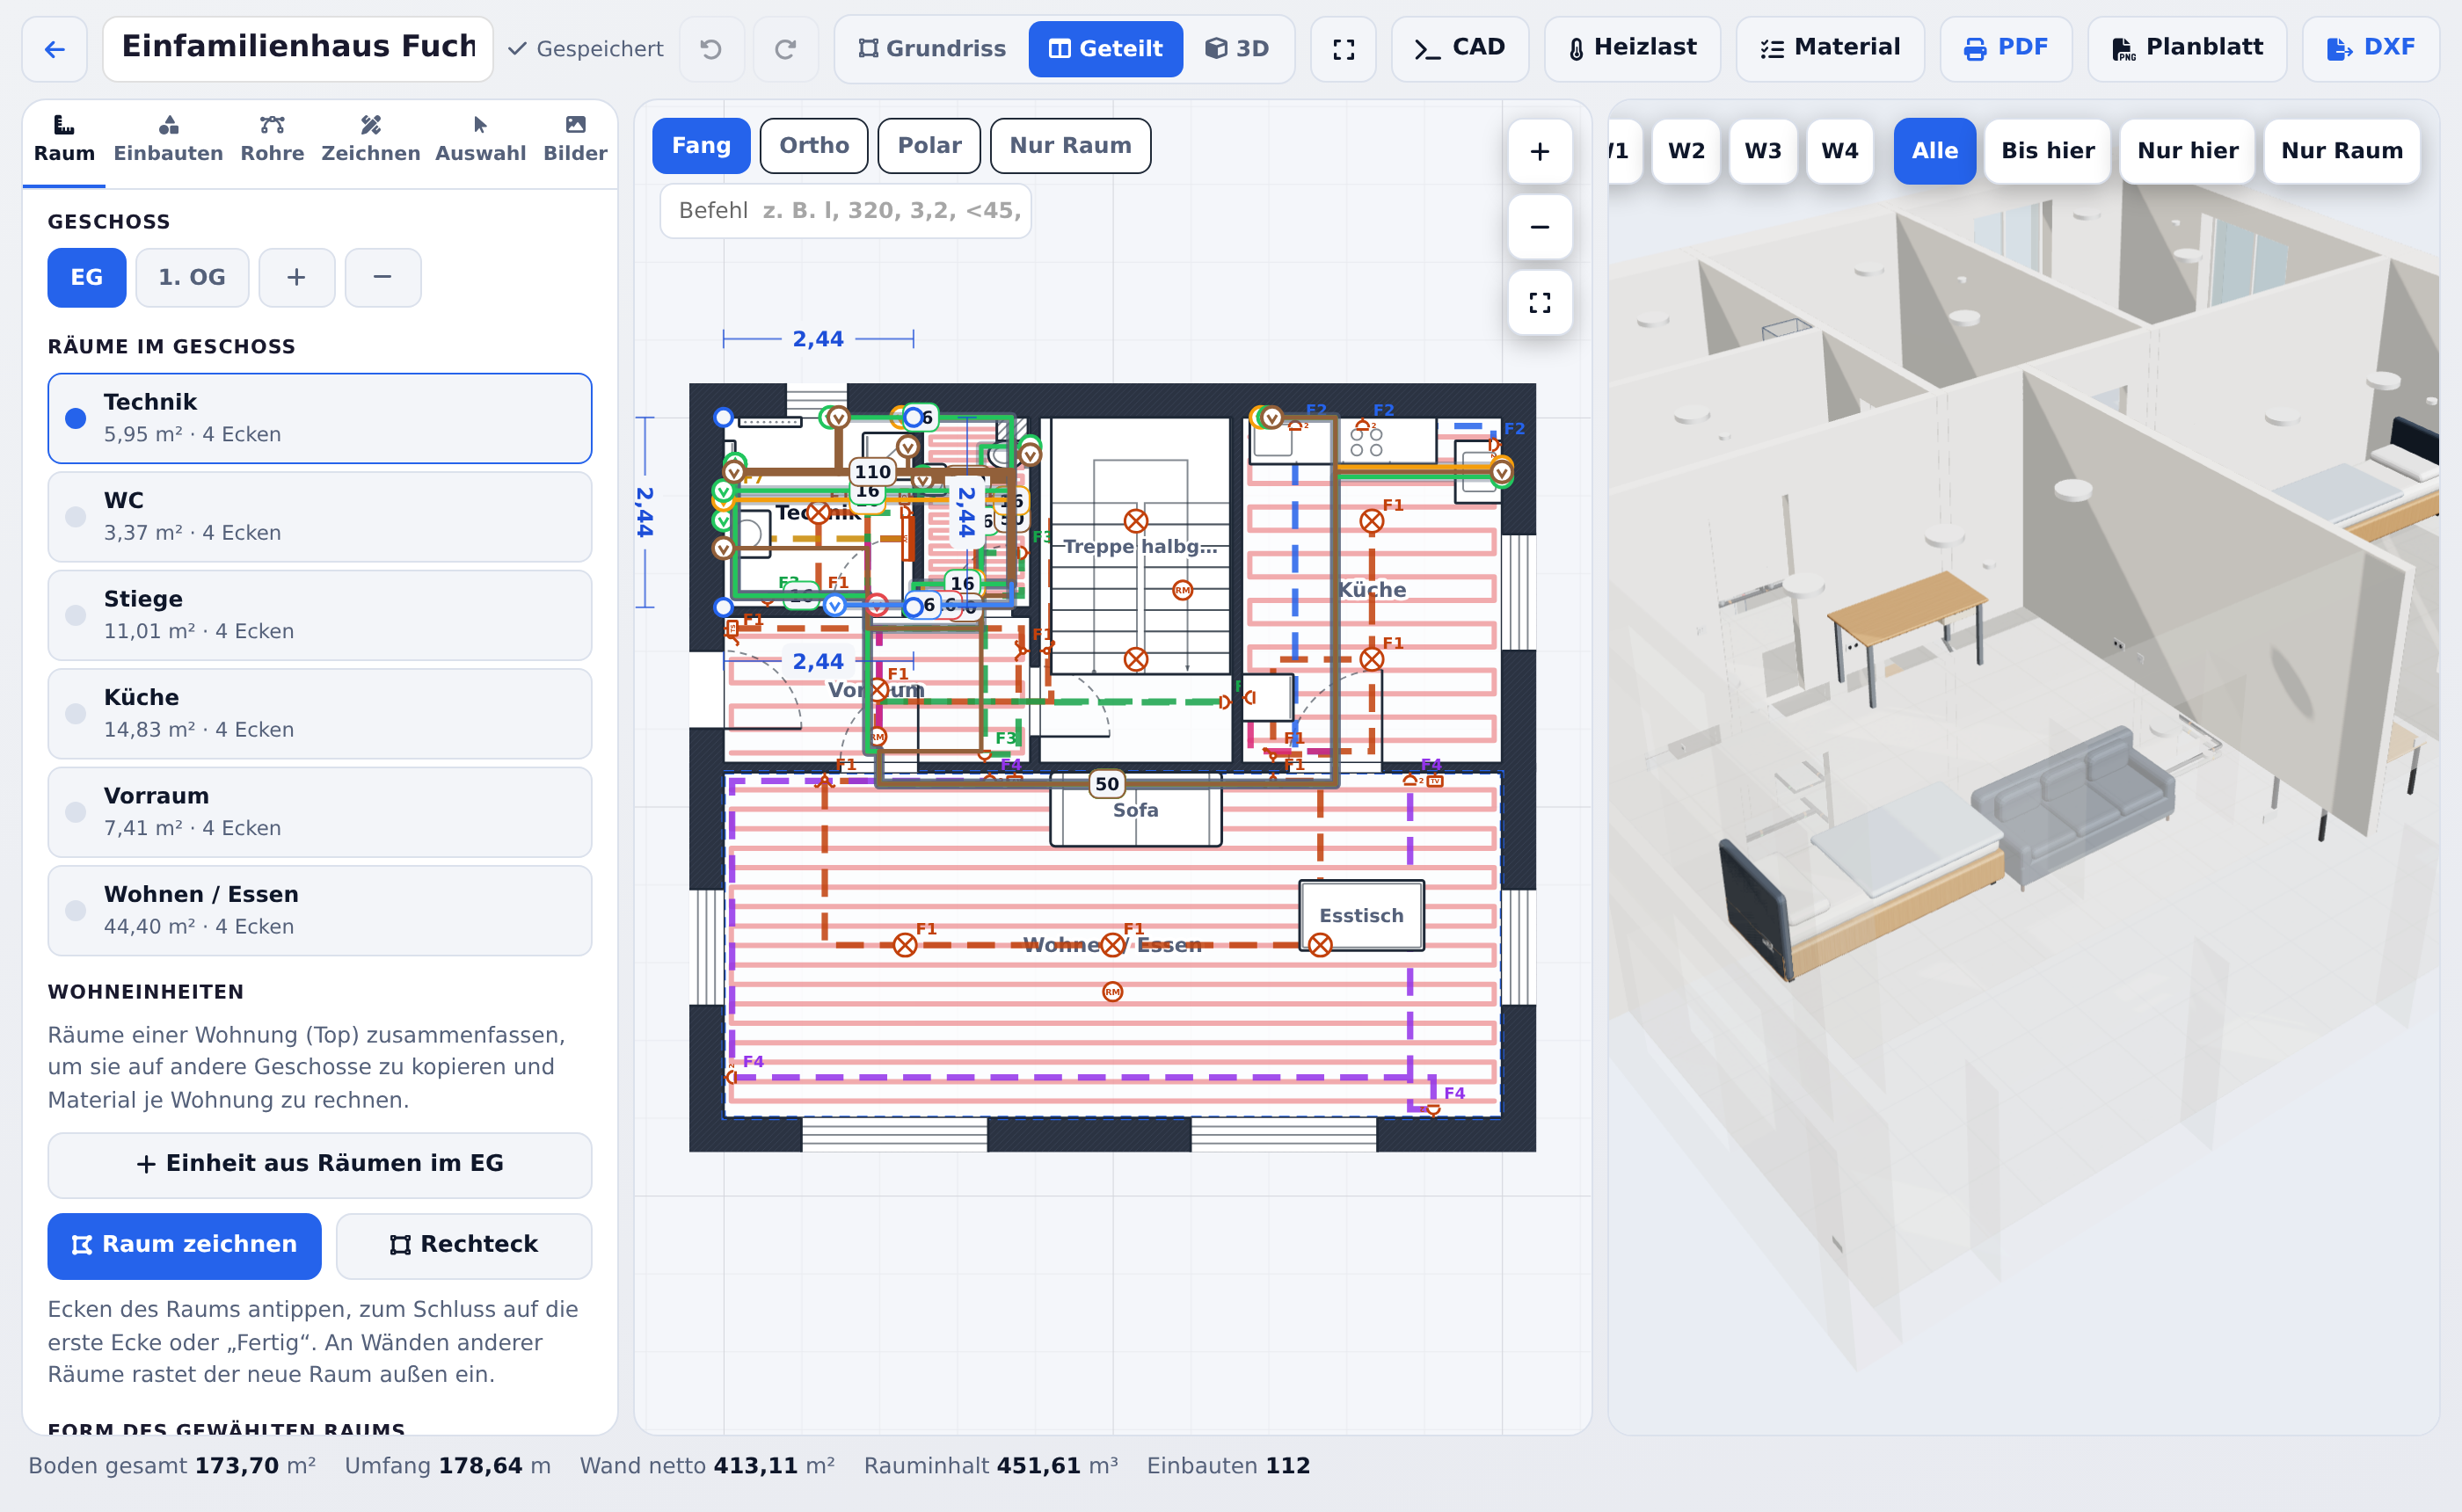Export the Planblatt PNG

2186,48
